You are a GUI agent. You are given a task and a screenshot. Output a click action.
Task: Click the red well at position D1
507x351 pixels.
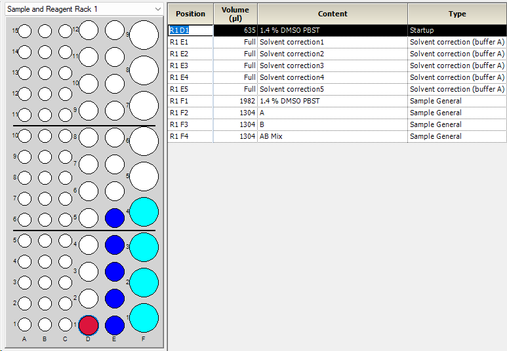pos(89,325)
